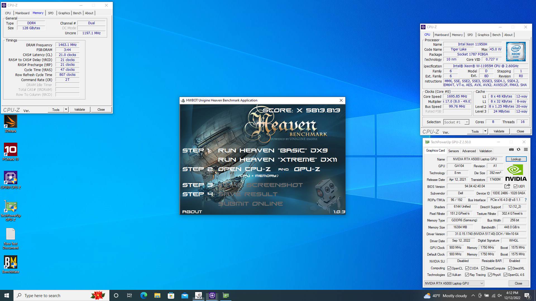536x301 pixels.
Task: Click the GPU-Z refresh icon
Action: (x=518, y=150)
